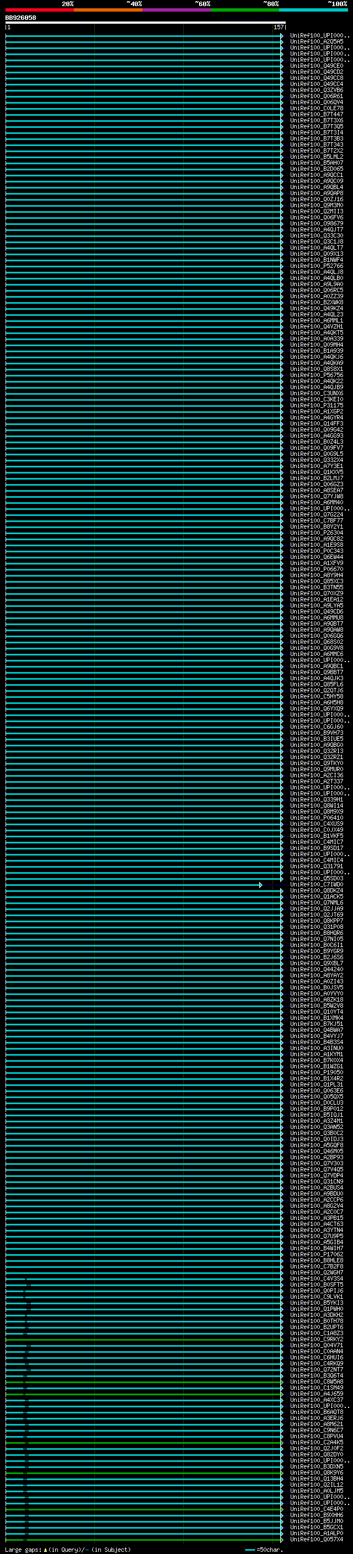The image size is (353, 1554).
Task: Click the red 20% identity legend segment
Action: click(39, 10)
